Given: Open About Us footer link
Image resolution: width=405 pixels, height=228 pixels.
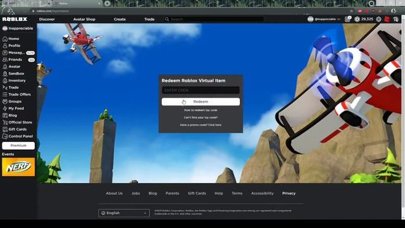Looking at the screenshot, I should (115, 193).
